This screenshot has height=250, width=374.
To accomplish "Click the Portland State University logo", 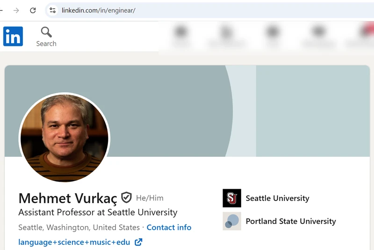I will point(232,221).
